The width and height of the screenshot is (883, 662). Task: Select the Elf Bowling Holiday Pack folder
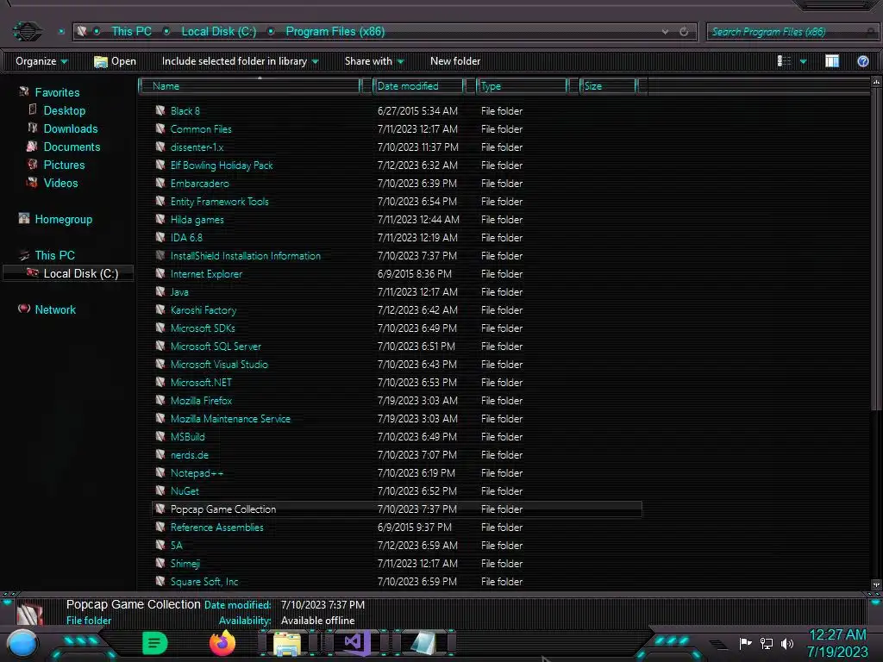pos(222,165)
